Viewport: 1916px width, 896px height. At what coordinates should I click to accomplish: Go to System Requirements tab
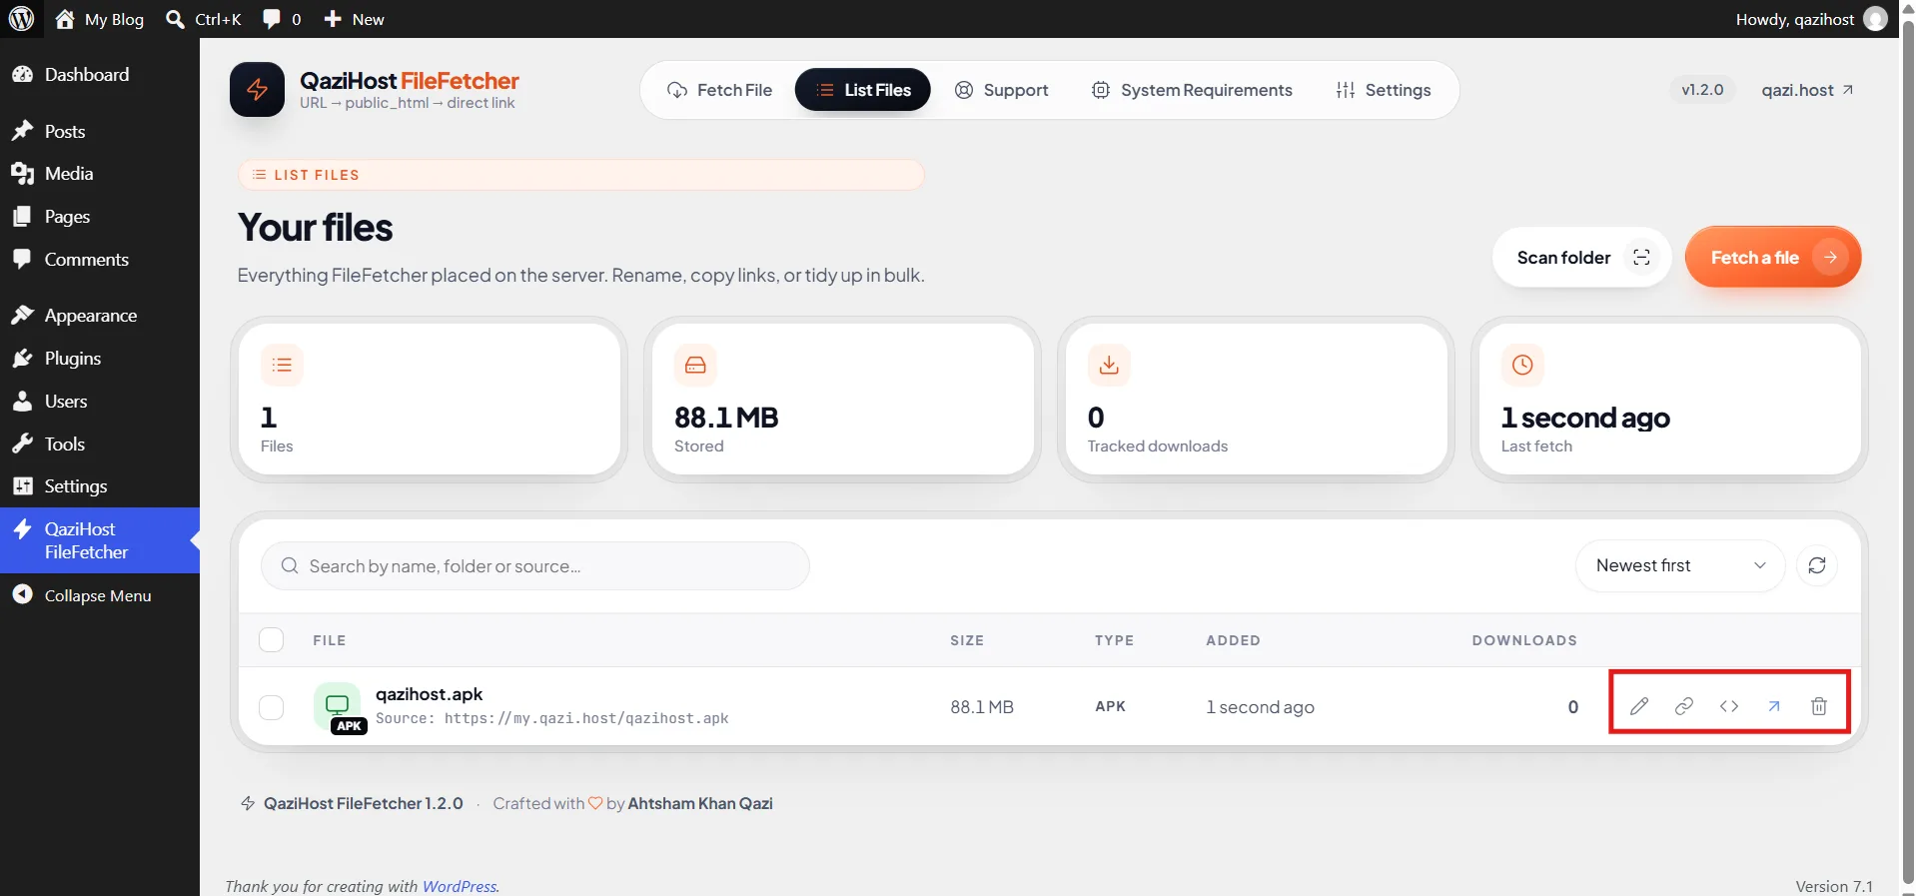pyautogui.click(x=1192, y=90)
